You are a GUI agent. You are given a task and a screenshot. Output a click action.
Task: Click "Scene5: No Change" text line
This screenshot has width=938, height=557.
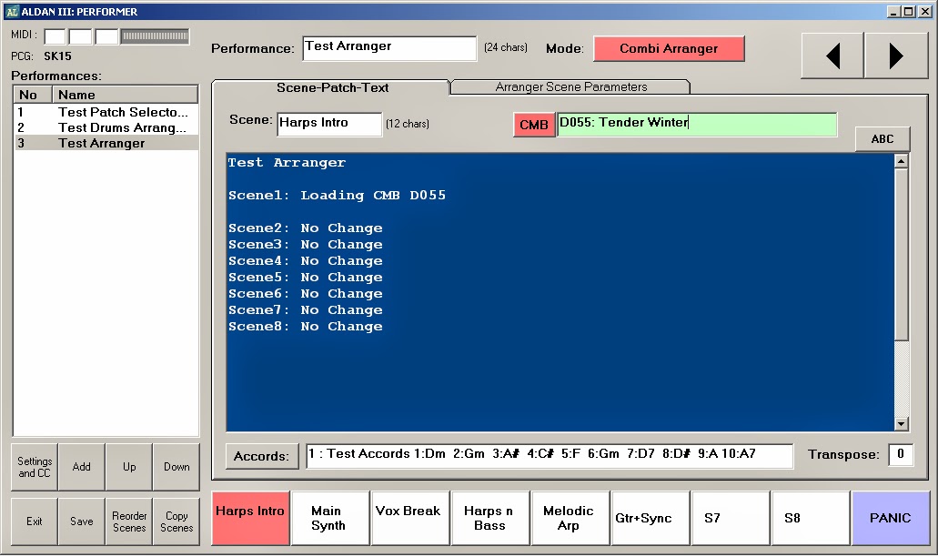click(x=305, y=277)
